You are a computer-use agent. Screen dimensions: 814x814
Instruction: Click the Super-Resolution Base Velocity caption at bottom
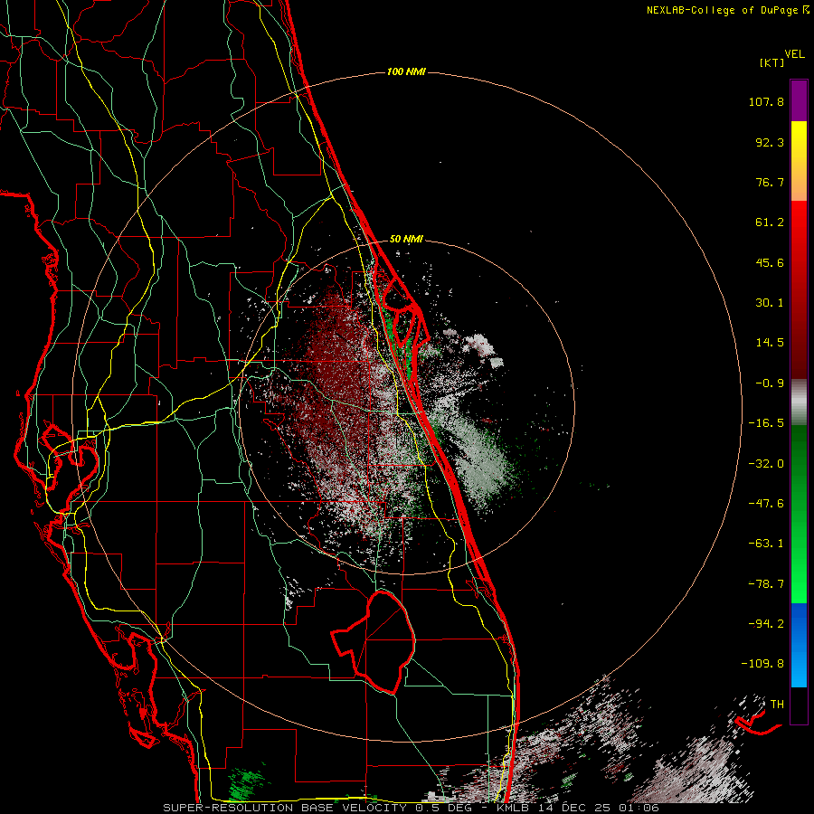(412, 808)
